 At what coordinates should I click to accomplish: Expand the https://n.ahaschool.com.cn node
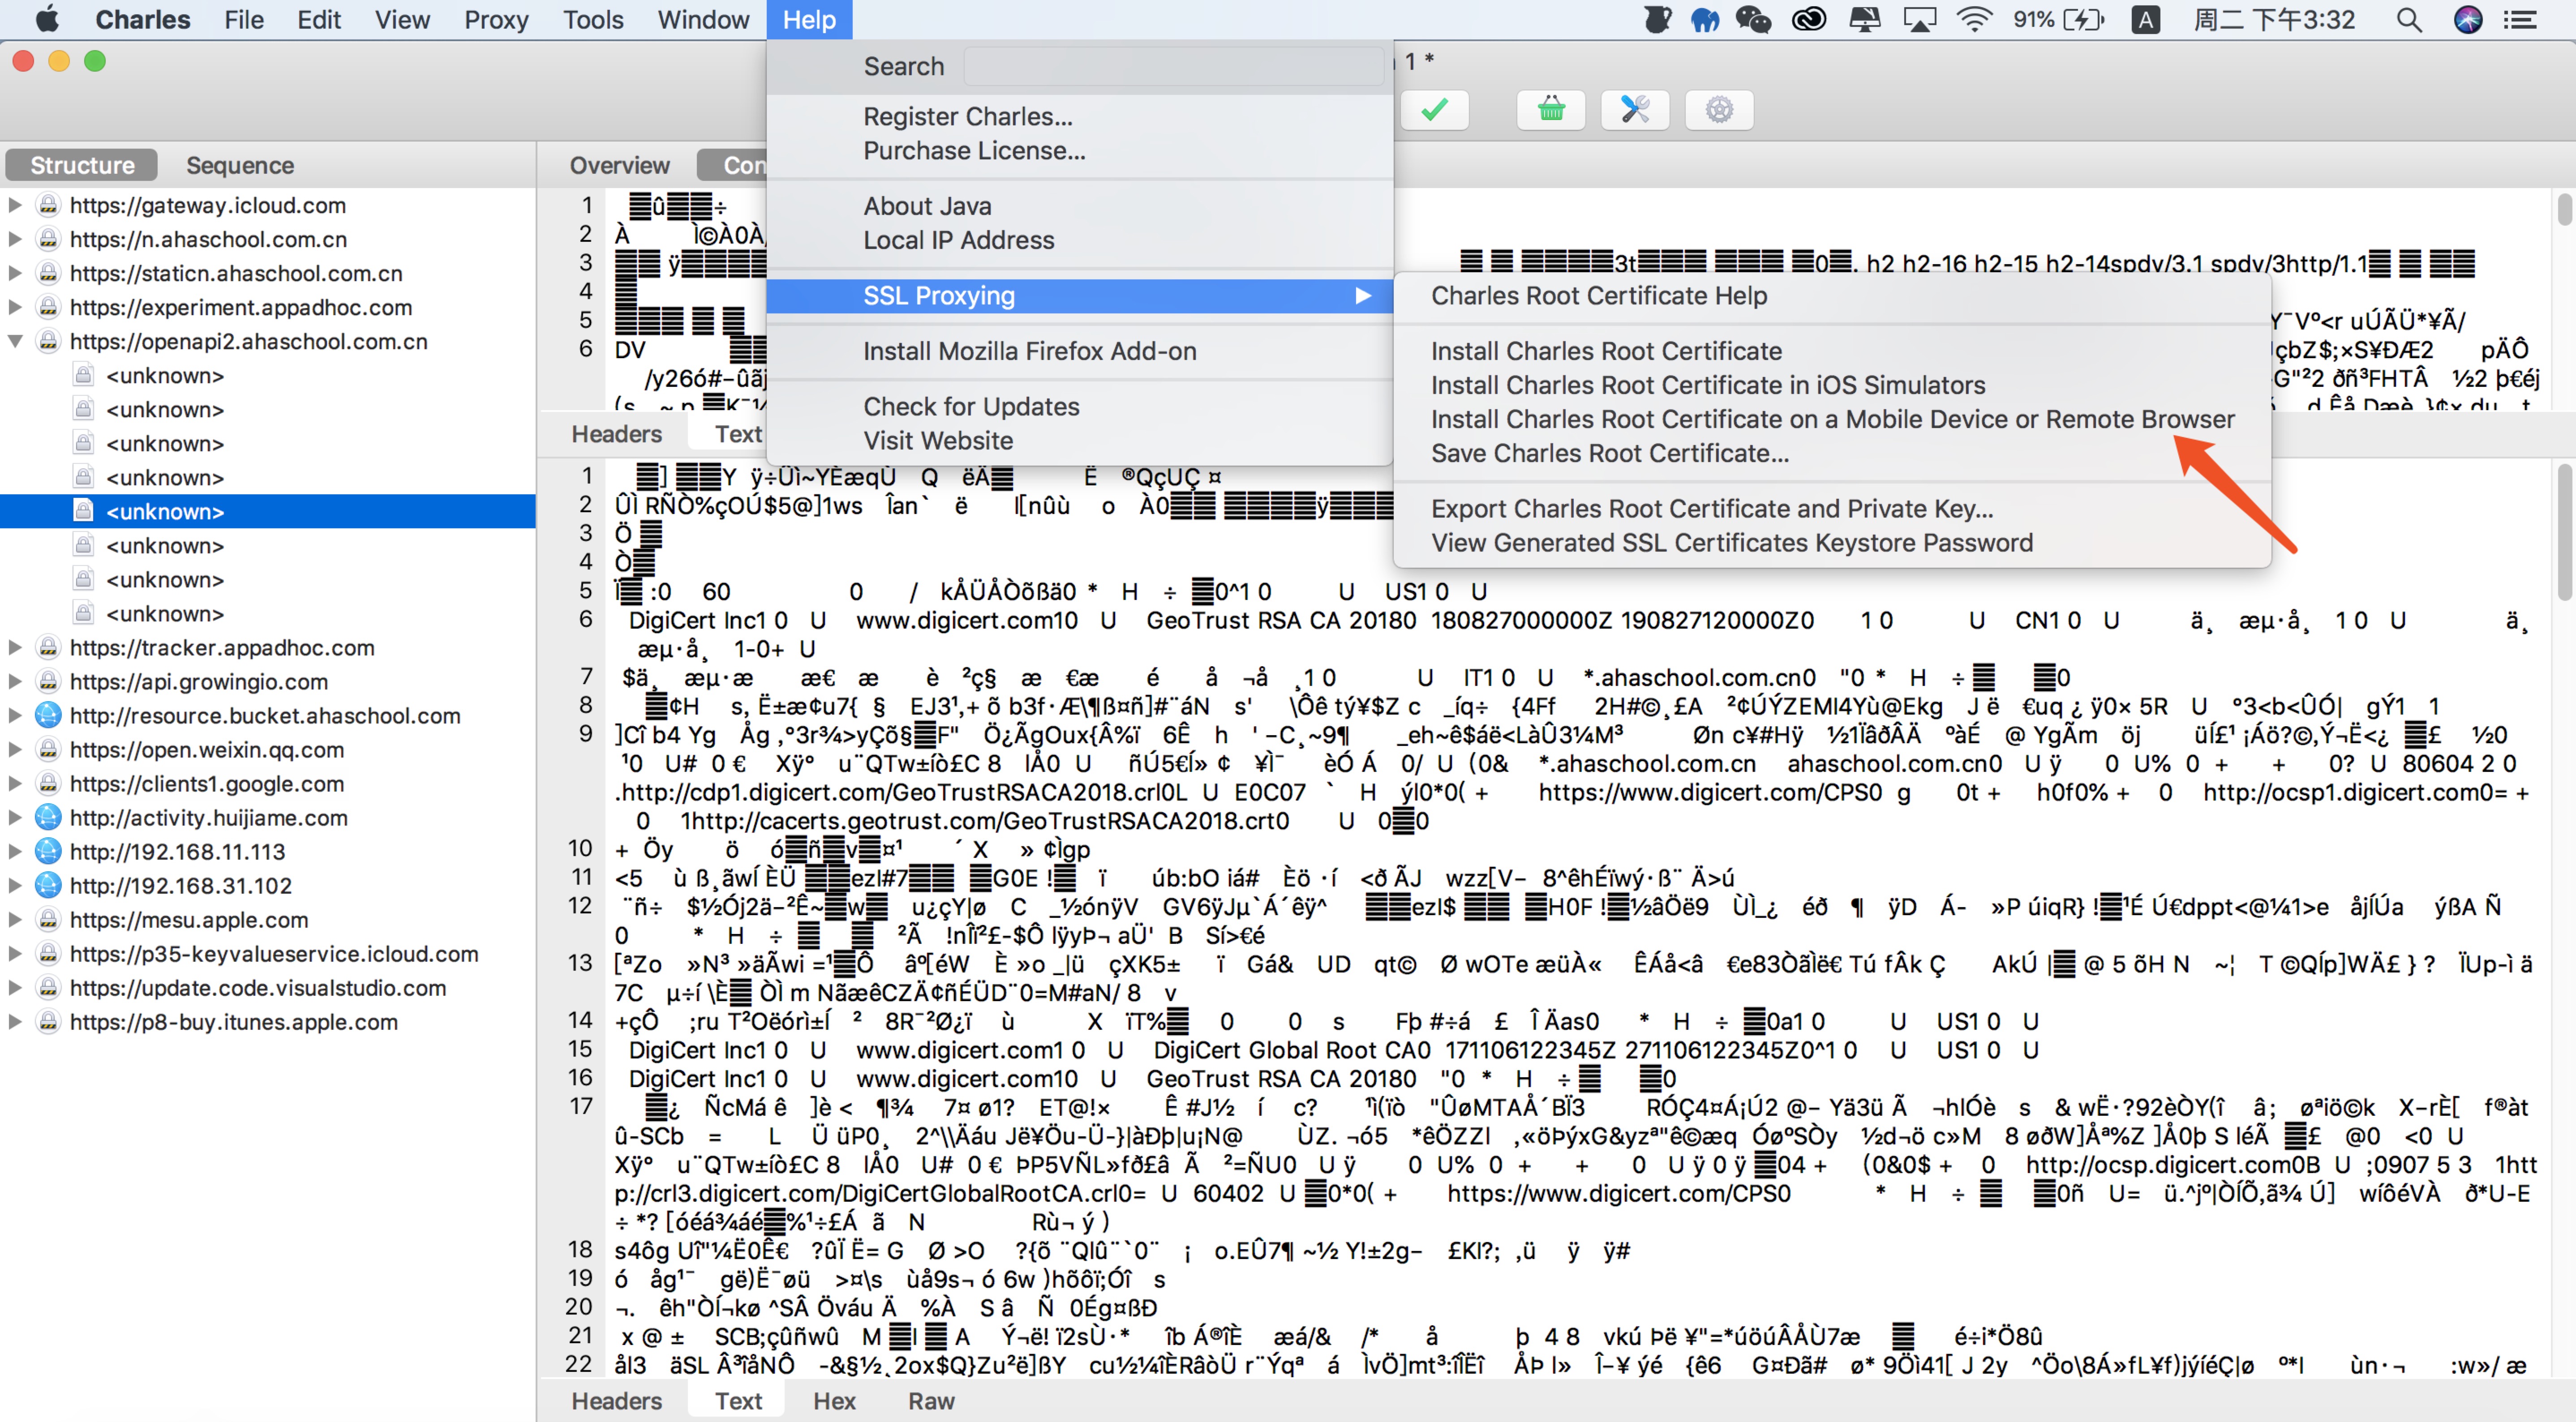(15, 239)
